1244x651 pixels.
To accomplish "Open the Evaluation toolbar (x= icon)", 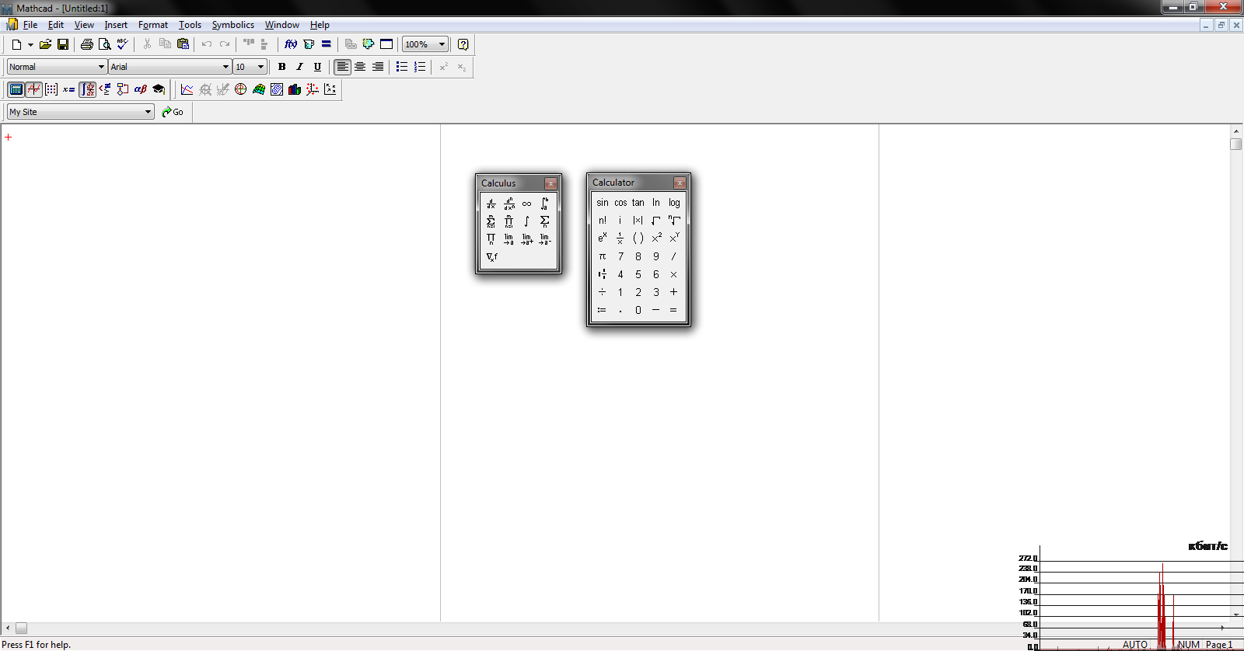I will click(x=69, y=89).
